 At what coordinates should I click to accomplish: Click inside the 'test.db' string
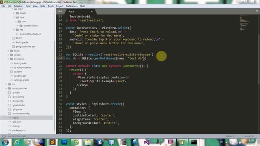tap(135, 58)
